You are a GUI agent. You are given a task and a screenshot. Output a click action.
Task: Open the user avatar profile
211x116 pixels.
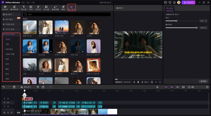[179, 2]
